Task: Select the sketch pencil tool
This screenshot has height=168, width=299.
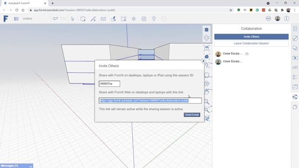Action: (x=93, y=19)
